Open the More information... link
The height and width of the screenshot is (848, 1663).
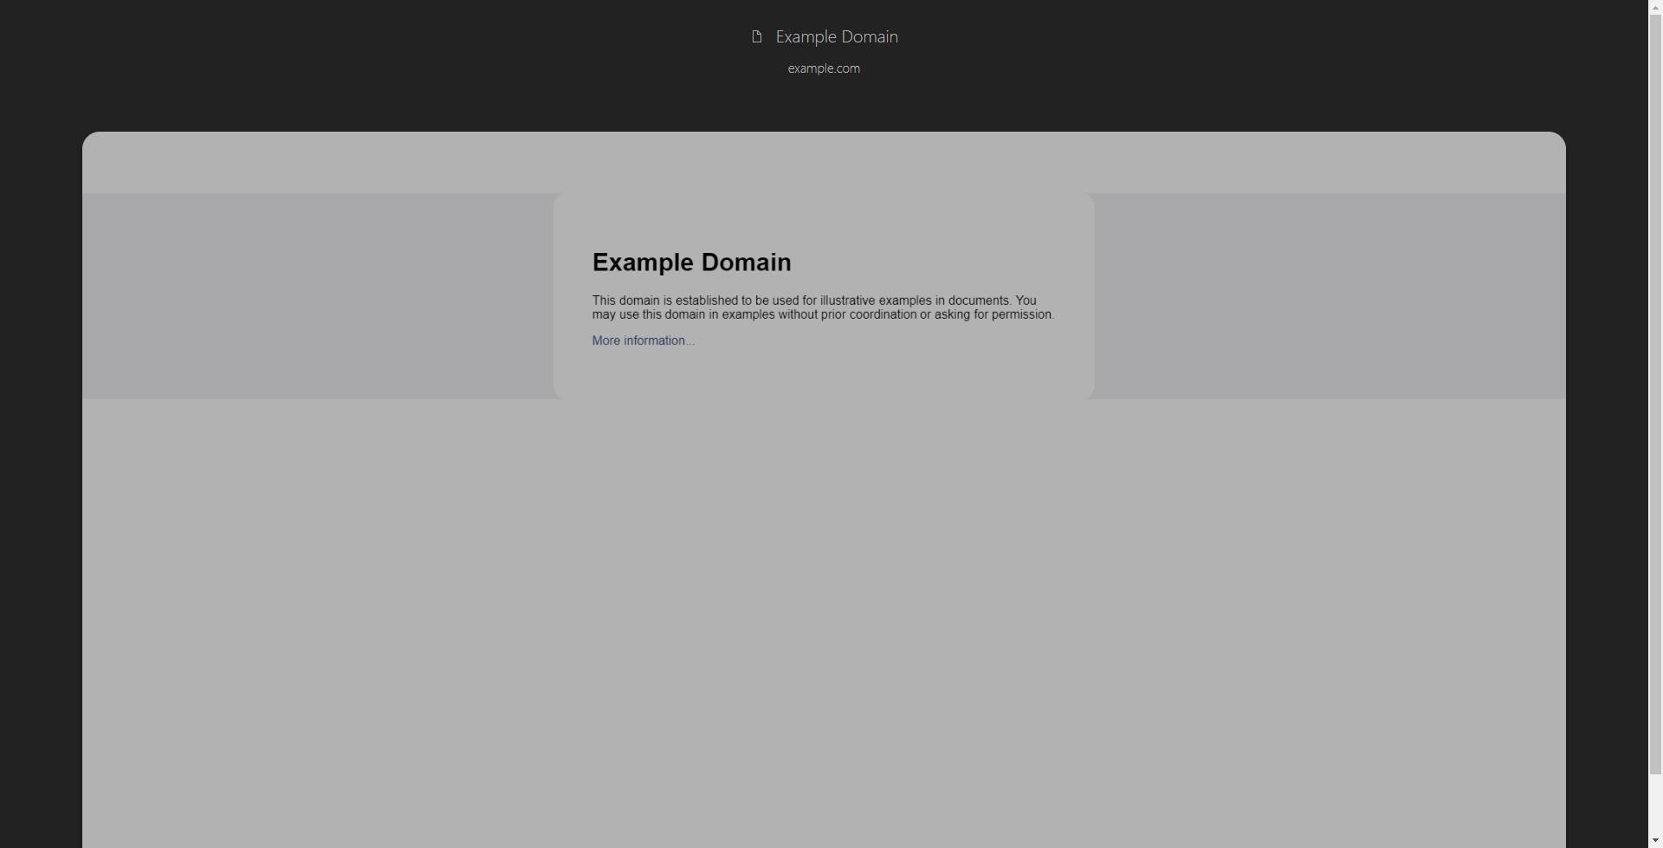coord(644,340)
